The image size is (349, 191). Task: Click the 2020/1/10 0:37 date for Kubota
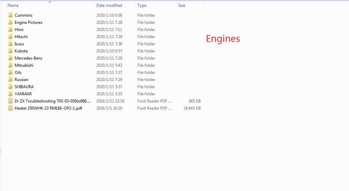pyautogui.click(x=109, y=51)
